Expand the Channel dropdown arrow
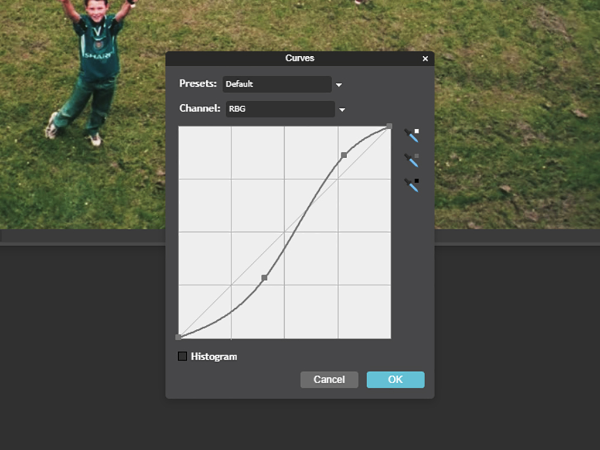Screen dimensions: 600x450 coord(342,110)
